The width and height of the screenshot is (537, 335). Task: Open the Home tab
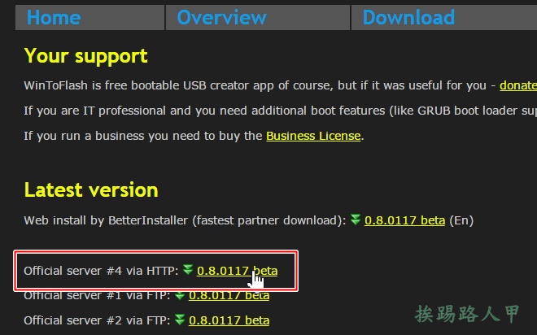tap(54, 17)
